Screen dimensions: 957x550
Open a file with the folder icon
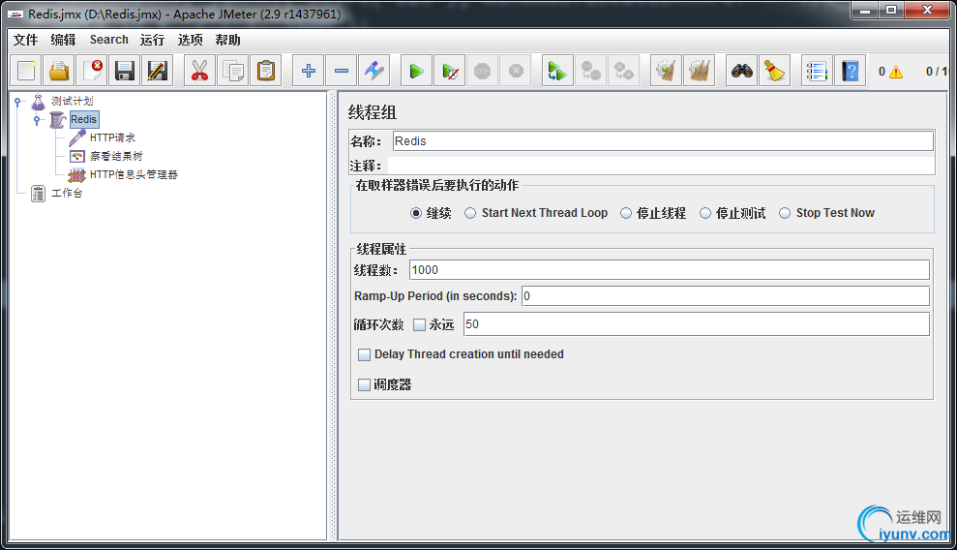click(59, 71)
